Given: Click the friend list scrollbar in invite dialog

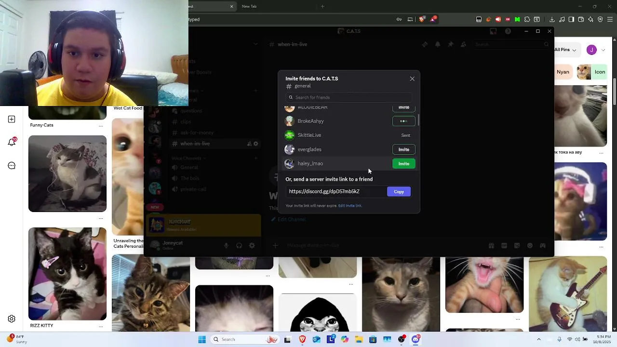Looking at the screenshot, I should 418,120.
